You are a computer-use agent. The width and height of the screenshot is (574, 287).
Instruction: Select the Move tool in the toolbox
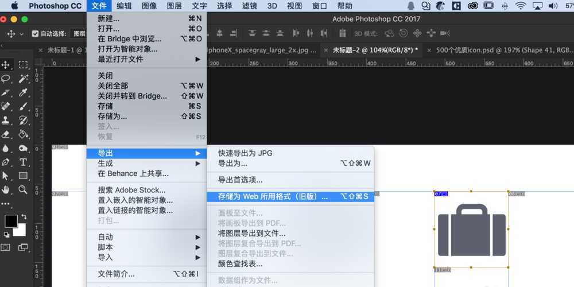(7, 65)
